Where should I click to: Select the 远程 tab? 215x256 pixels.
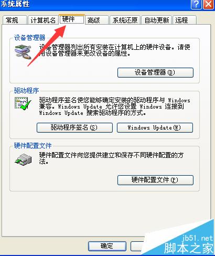pyautogui.click(x=185, y=20)
